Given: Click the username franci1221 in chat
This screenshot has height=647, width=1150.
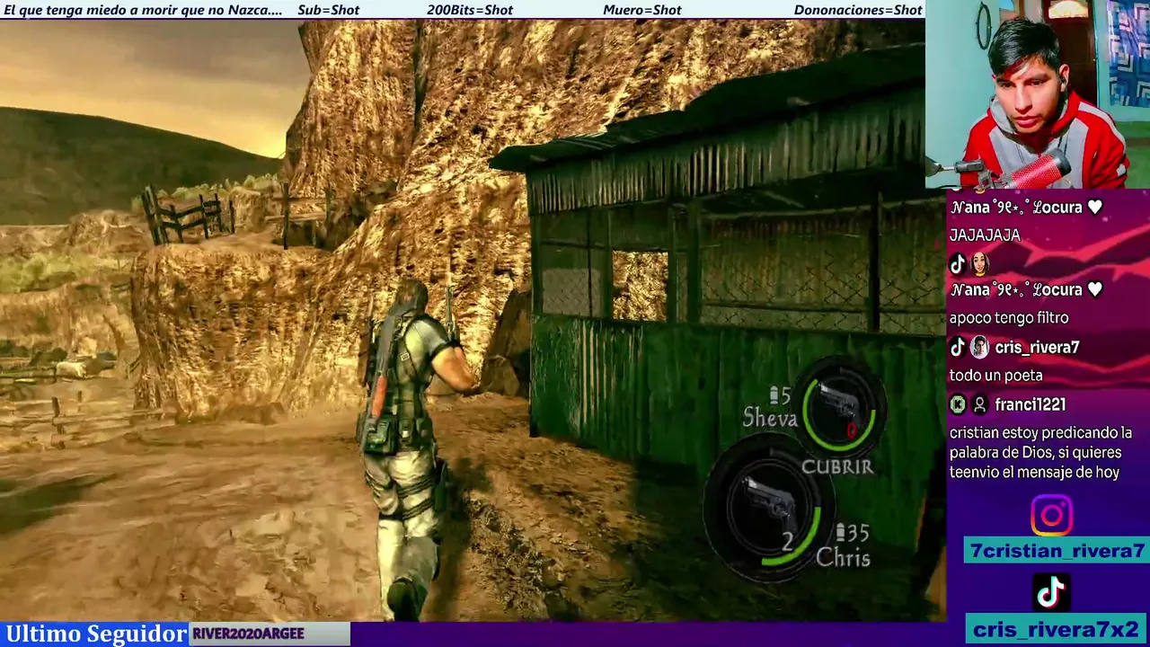Looking at the screenshot, I should 1030,404.
